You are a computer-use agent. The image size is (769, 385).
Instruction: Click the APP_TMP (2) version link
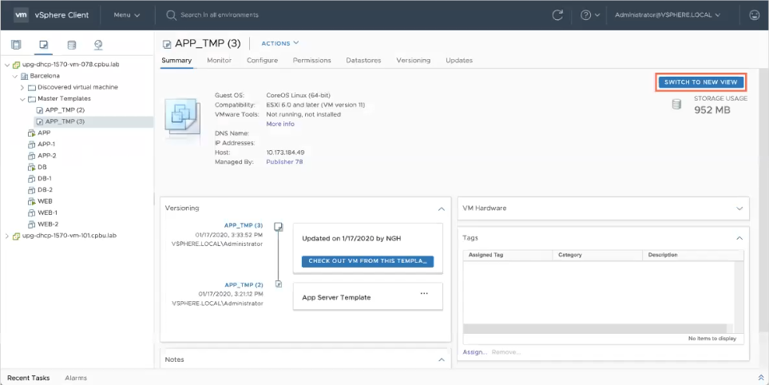[x=244, y=284]
